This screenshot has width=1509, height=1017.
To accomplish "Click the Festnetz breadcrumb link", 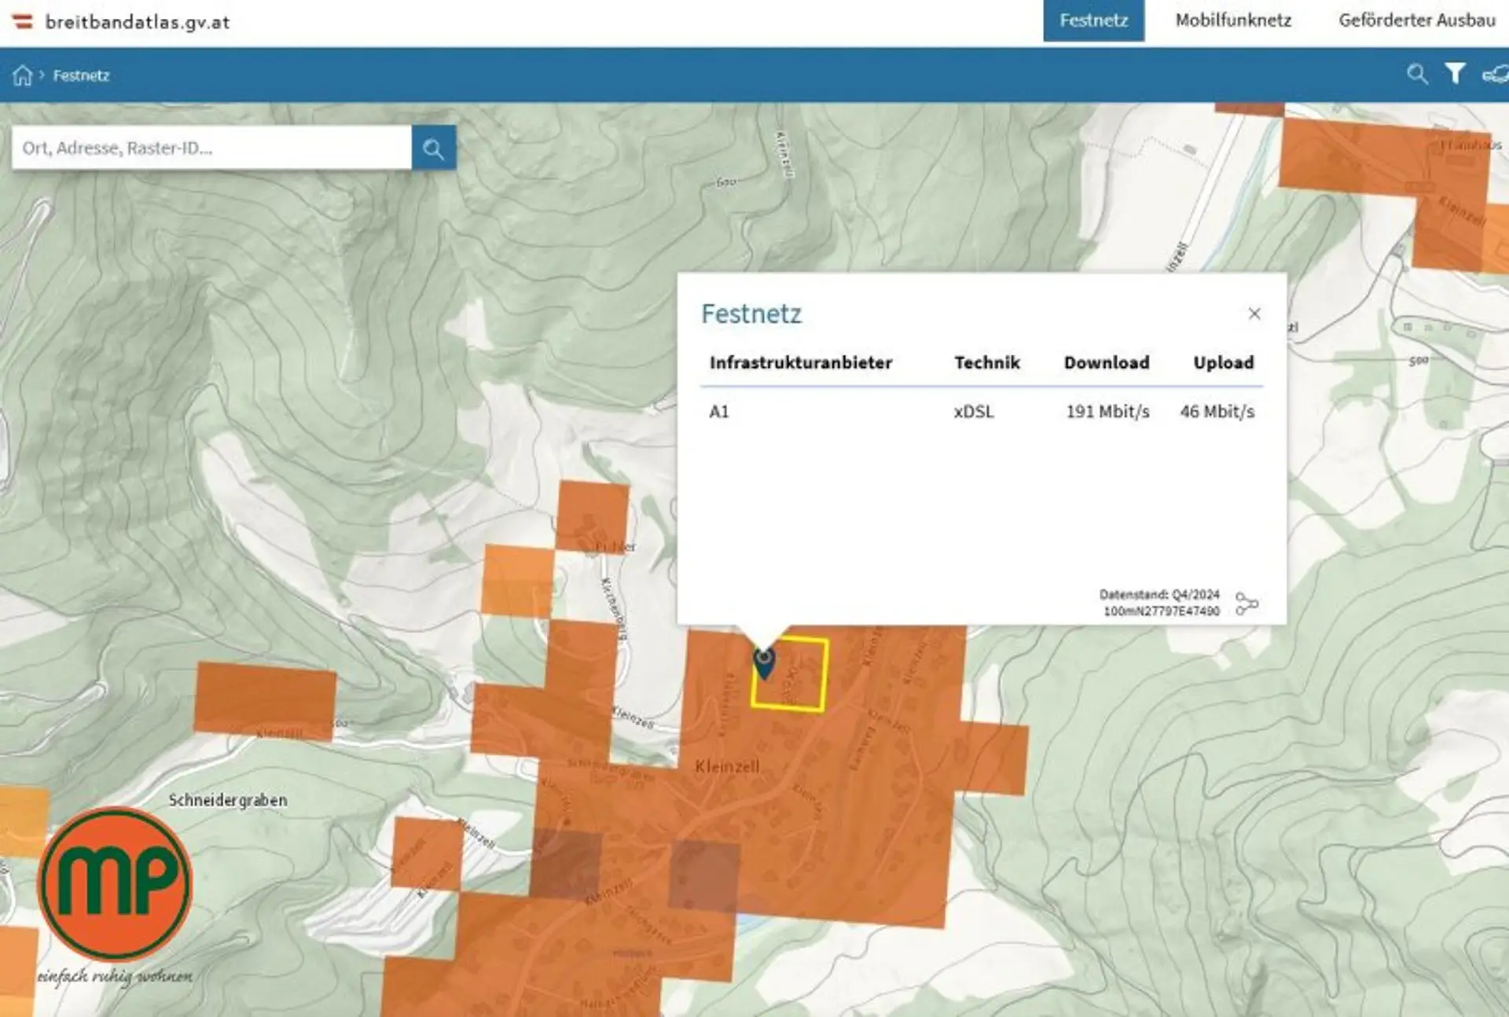I will click(81, 75).
